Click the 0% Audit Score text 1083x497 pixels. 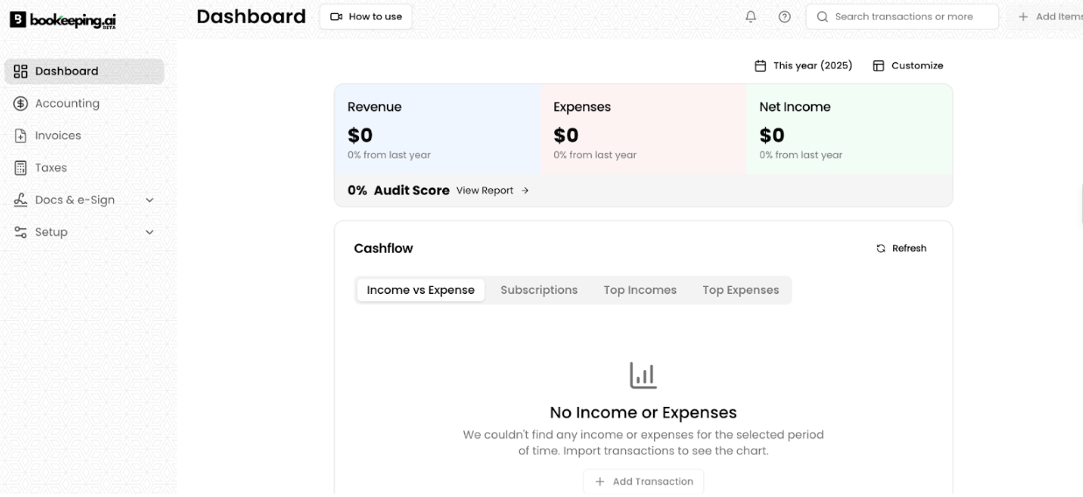coord(398,191)
